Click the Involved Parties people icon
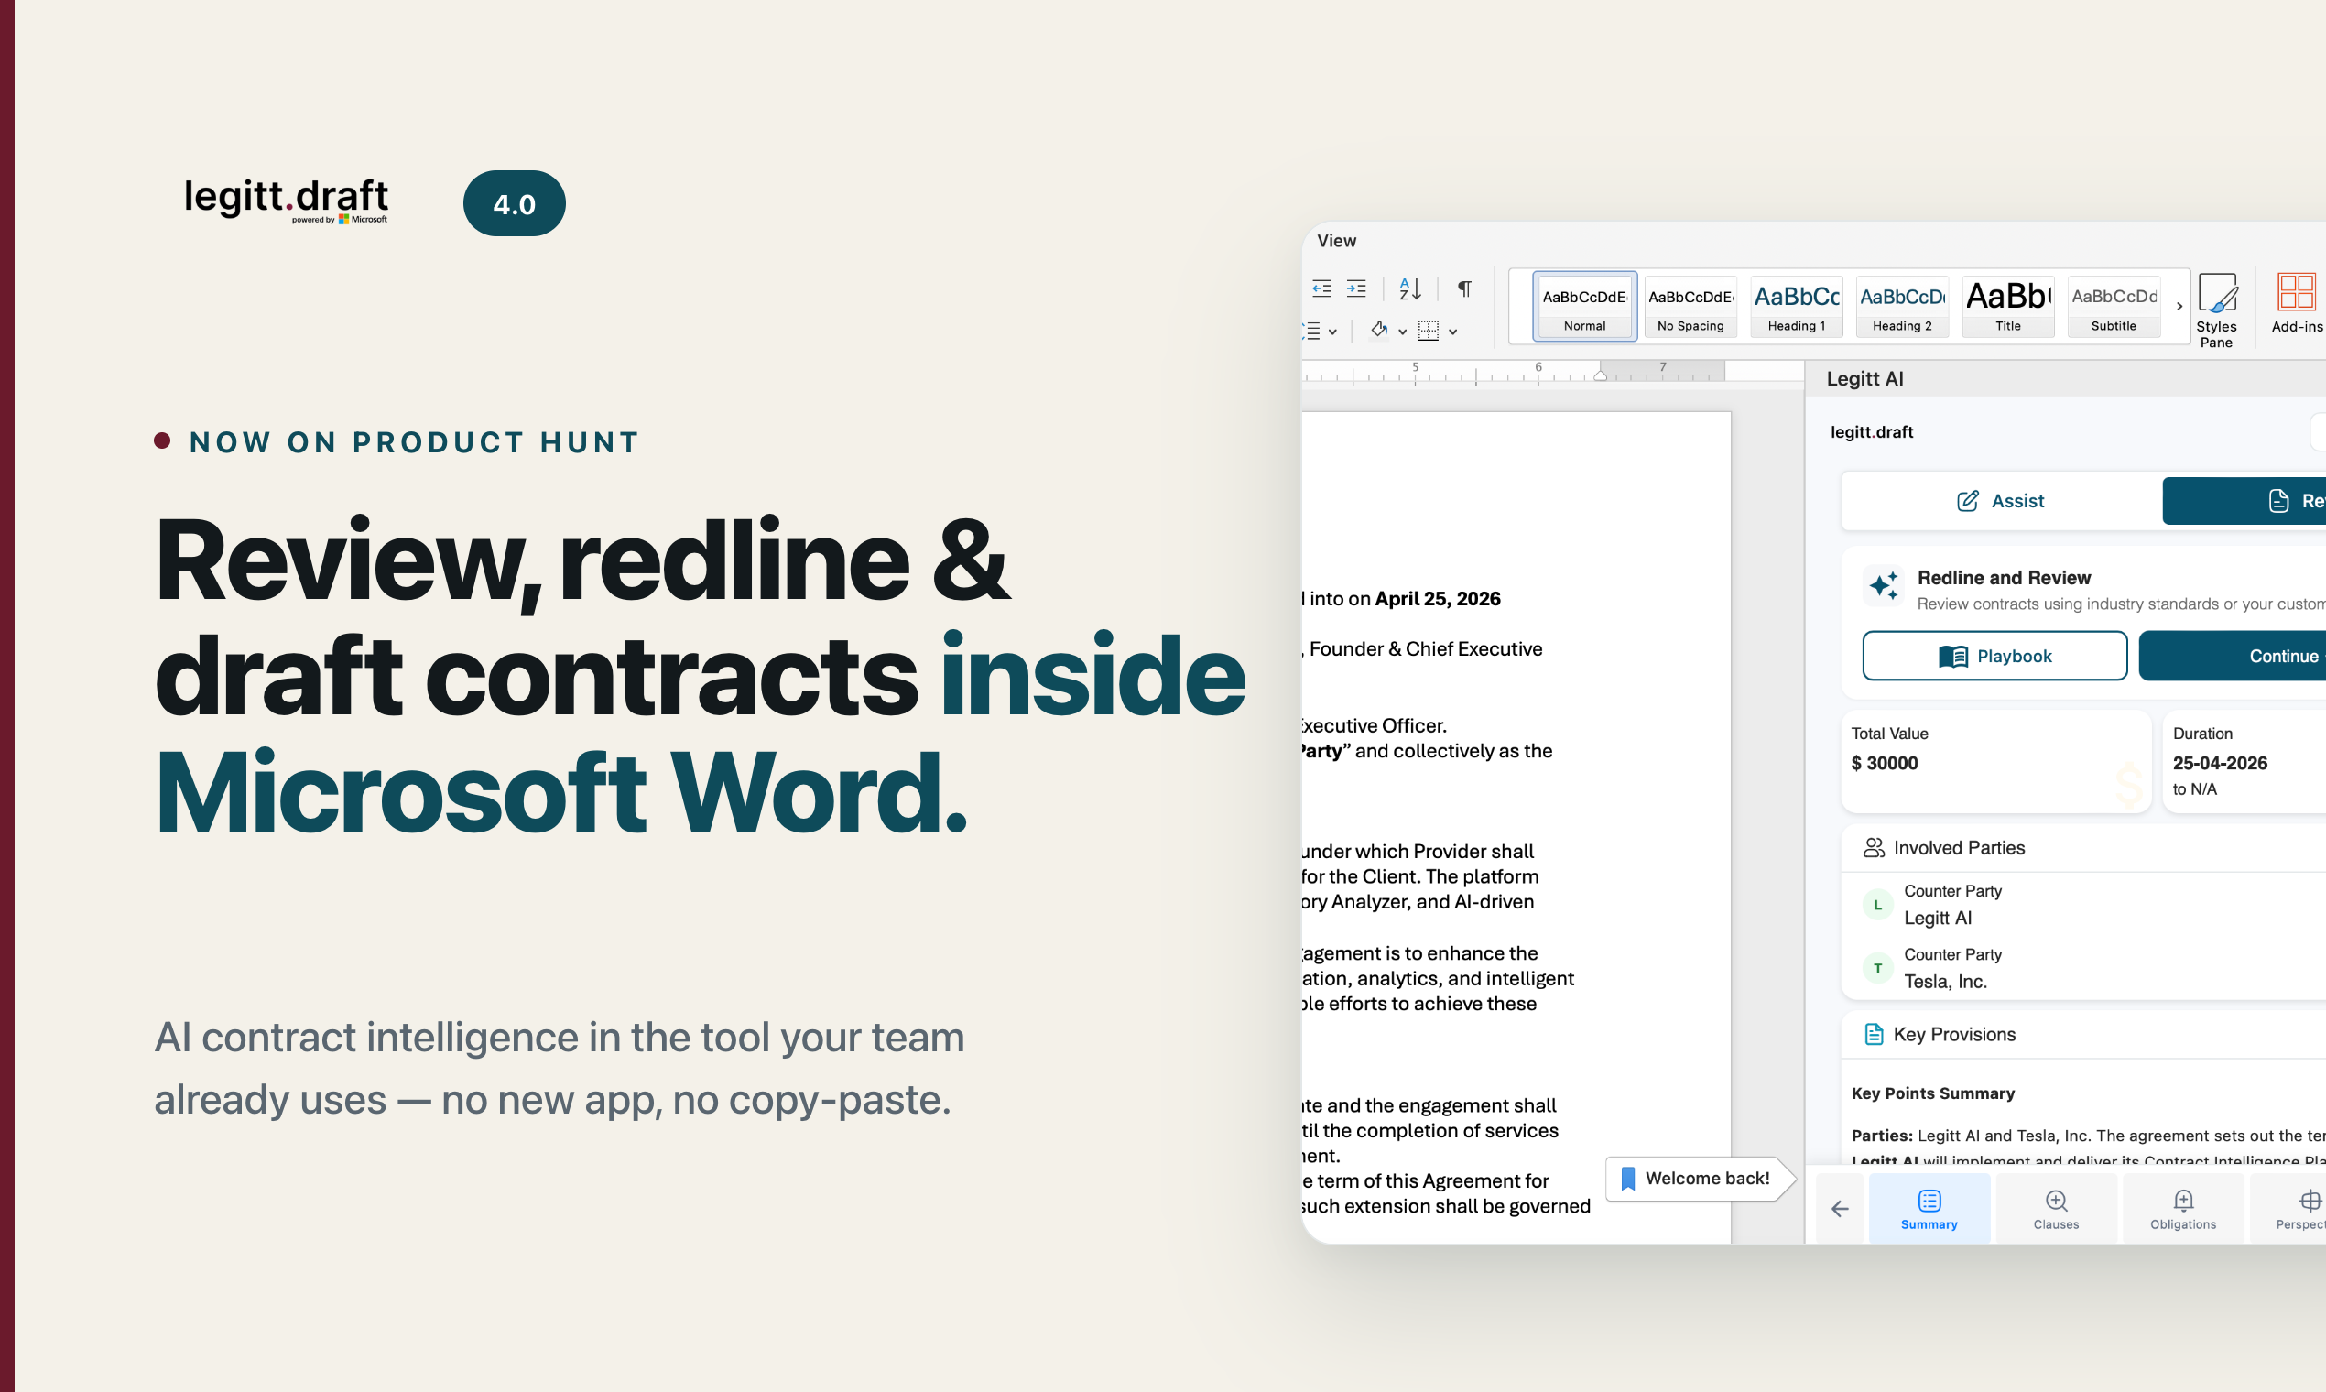 pos(1874,847)
